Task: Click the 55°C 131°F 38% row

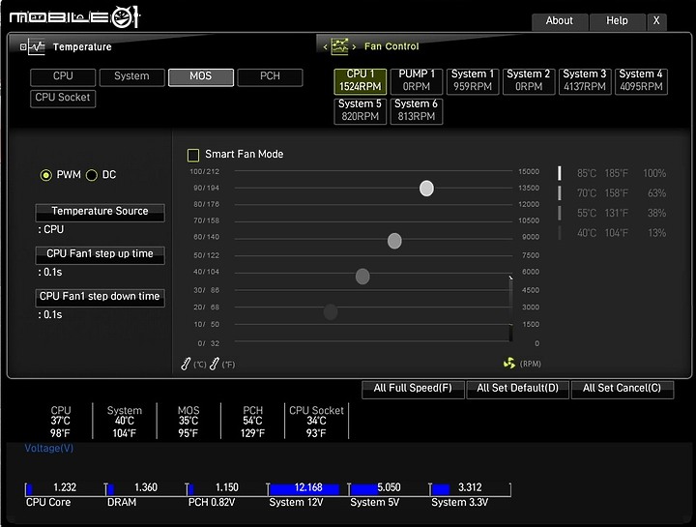Action: [x=613, y=213]
